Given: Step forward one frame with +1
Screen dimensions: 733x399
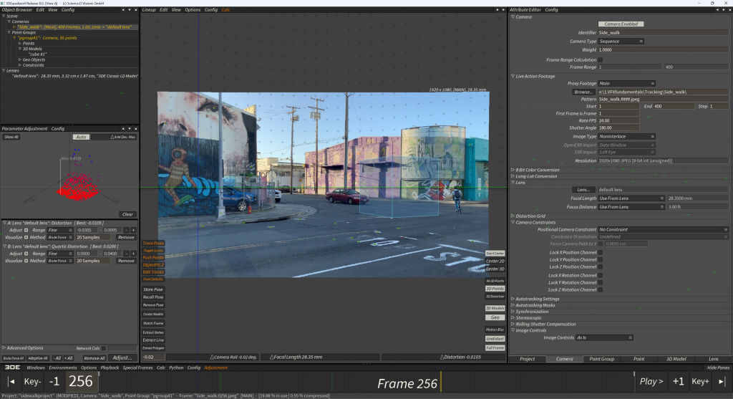Looking at the screenshot, I should pos(679,382).
